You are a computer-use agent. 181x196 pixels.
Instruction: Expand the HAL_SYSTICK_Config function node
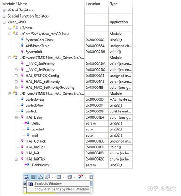tap(16, 76)
